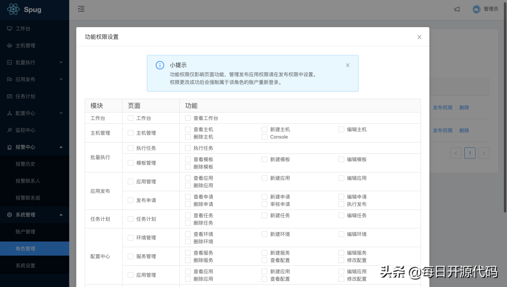Click the 管理员 user avatar

476,9
